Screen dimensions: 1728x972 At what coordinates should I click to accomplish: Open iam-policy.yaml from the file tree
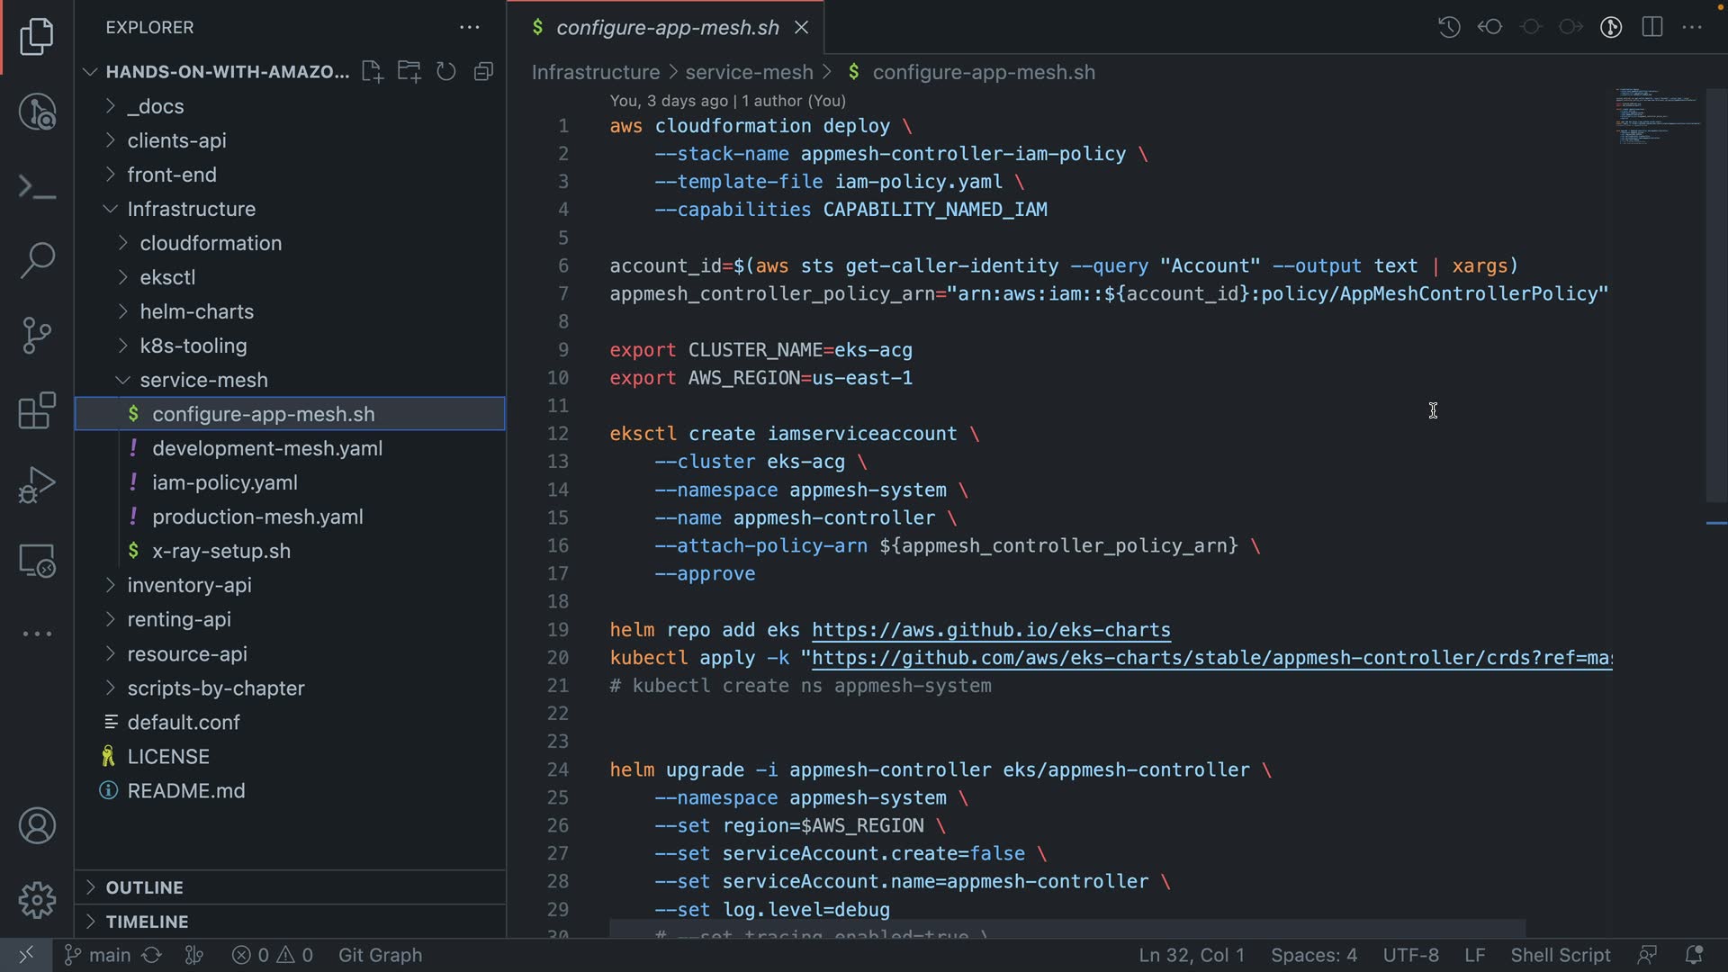(225, 482)
